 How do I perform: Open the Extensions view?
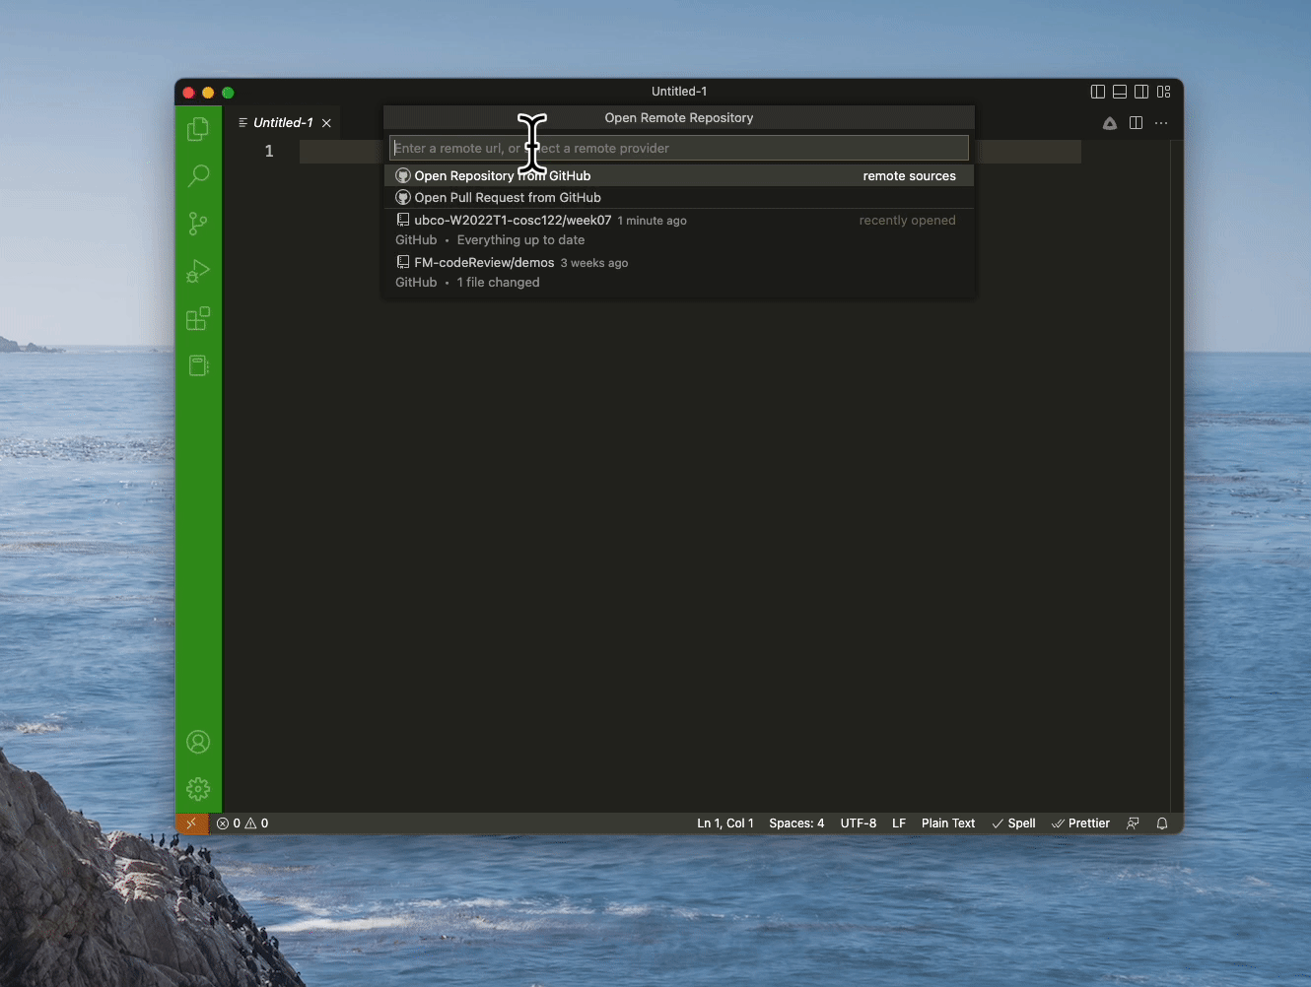pyautogui.click(x=198, y=318)
